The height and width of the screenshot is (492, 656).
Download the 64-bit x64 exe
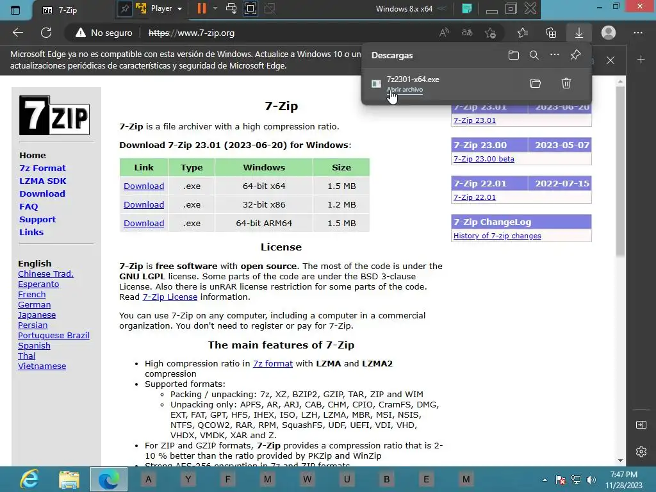tap(143, 186)
